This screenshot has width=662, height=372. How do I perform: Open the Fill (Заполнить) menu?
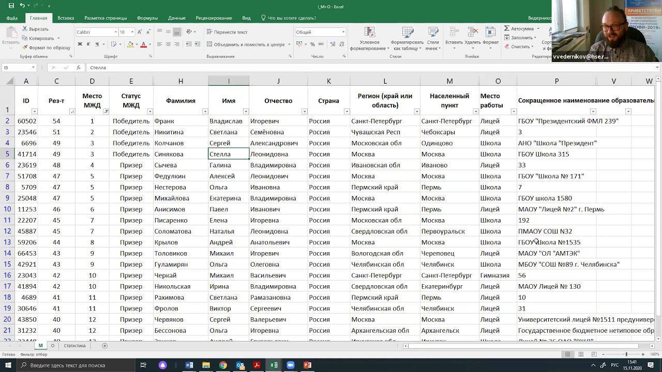tap(520, 38)
